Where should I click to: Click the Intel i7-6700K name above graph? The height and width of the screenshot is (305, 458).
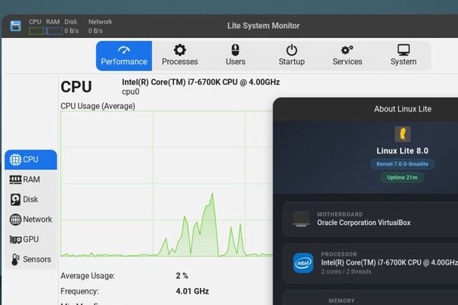[x=201, y=82]
